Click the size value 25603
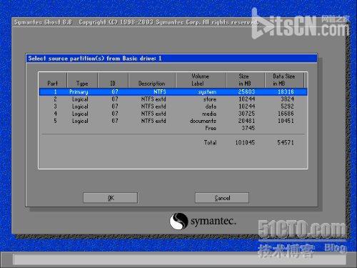This screenshot has width=357, height=268. coord(246,92)
